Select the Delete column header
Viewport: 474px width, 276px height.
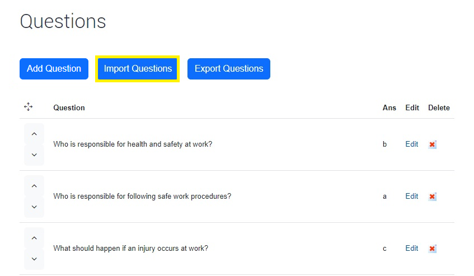[439, 108]
